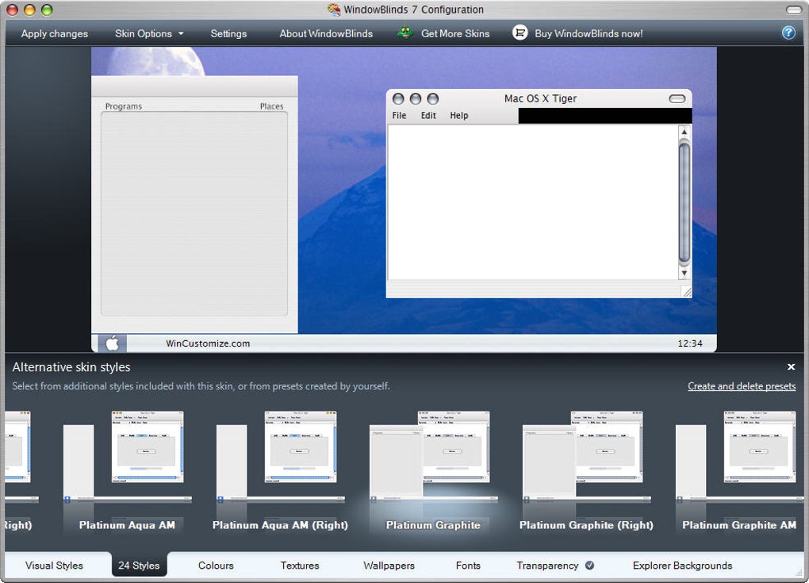The height and width of the screenshot is (583, 809).
Task: Click the shopping cart icon in toolbar
Action: [x=520, y=33]
